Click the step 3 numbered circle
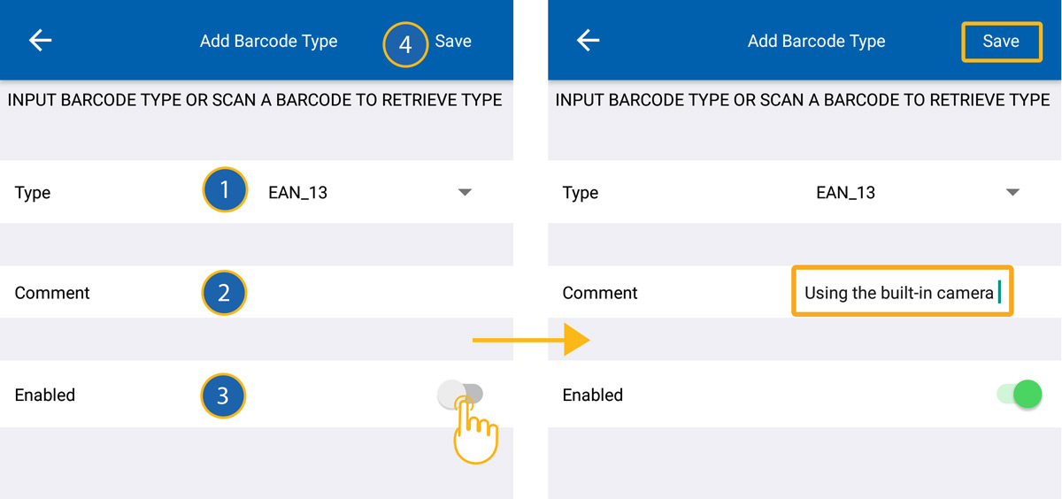The image size is (1062, 499). point(223,395)
